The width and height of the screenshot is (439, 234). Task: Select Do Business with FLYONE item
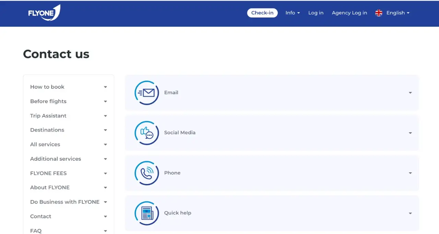[65, 202]
